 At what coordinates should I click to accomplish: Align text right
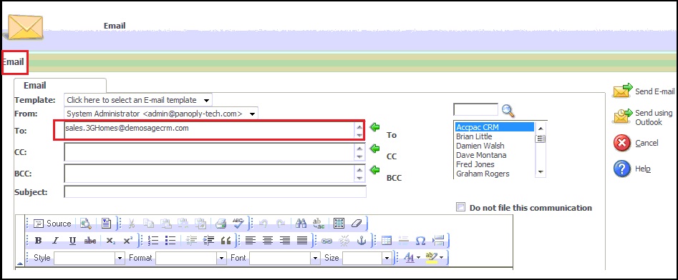pos(285,241)
